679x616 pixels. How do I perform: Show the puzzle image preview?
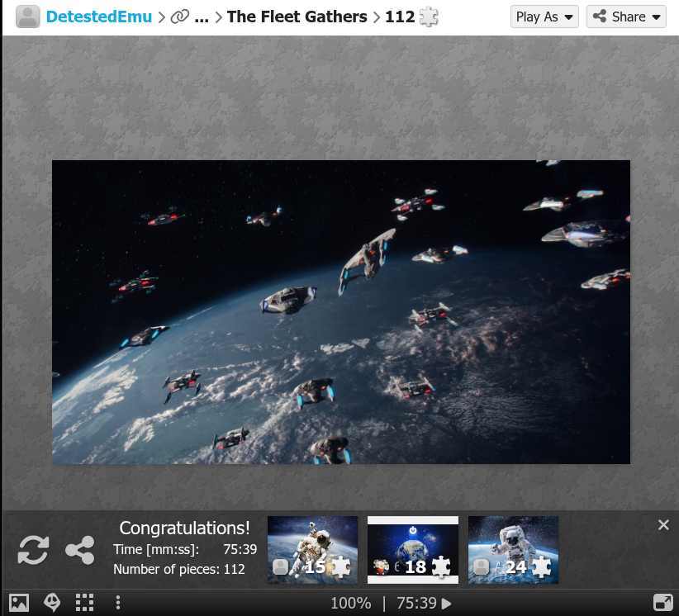19,603
